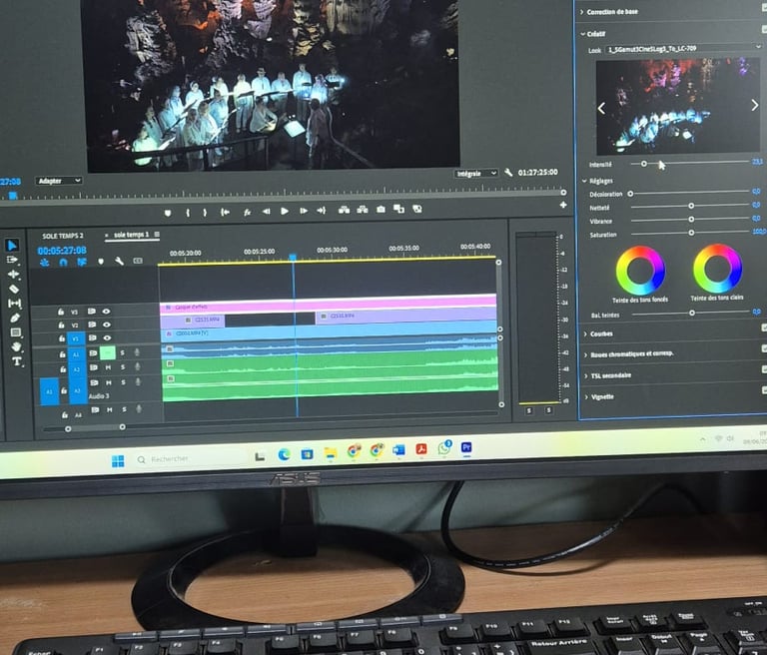Click the Teinte des tons clairs color wheel
This screenshot has height=655, width=767.
click(718, 268)
